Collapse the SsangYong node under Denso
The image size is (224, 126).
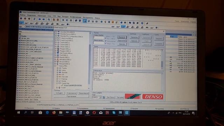pos(57,83)
